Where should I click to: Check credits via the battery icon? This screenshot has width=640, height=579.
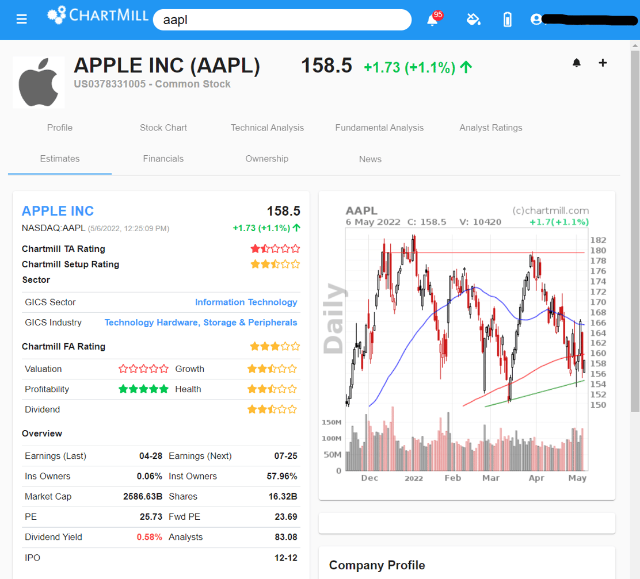pyautogui.click(x=507, y=19)
